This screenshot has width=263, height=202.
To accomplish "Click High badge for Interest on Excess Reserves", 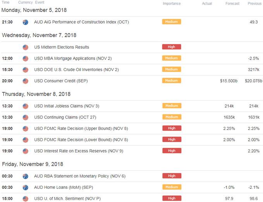I will point(172,151).
